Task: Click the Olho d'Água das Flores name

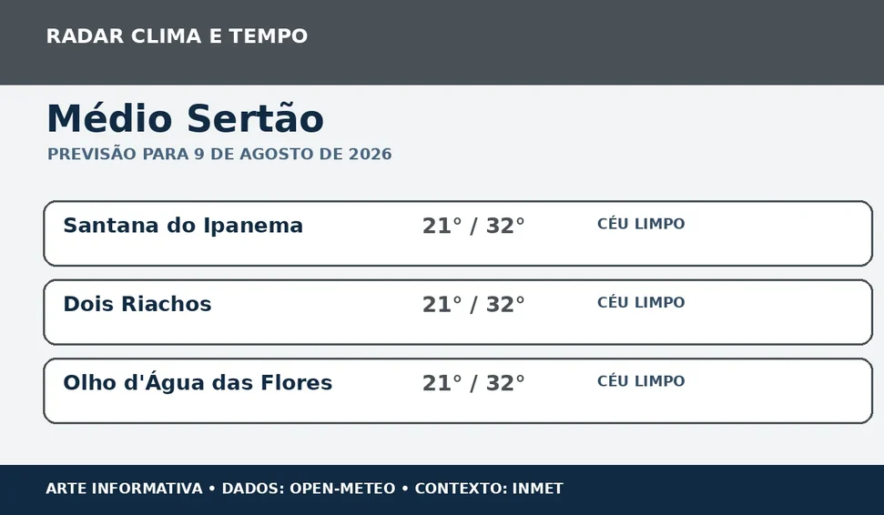Action: tap(198, 382)
